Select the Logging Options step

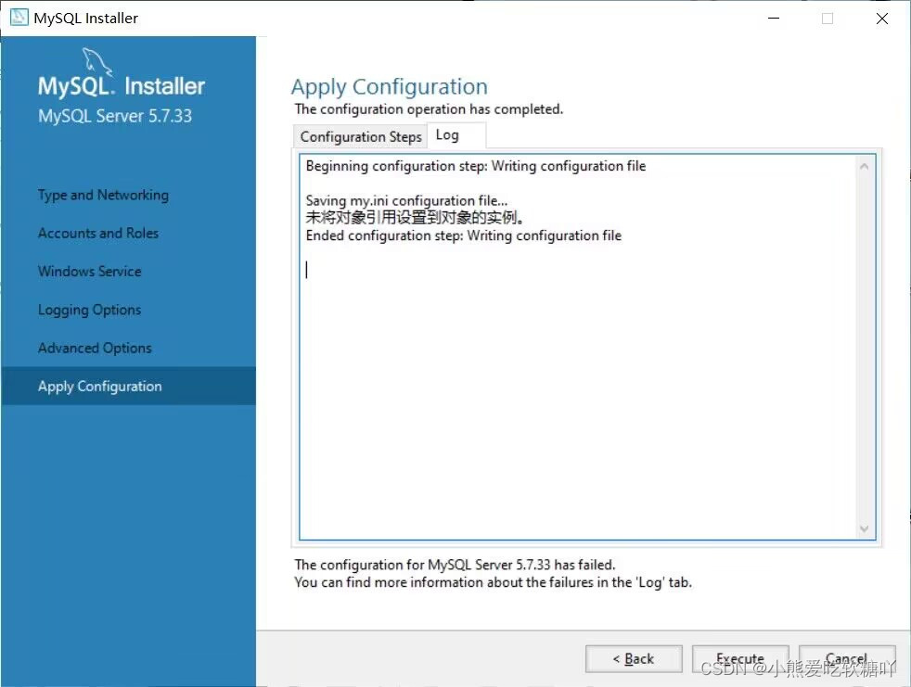[x=89, y=310]
